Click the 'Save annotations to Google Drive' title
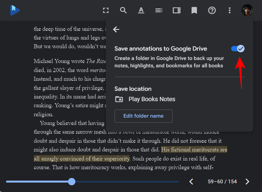 point(161,49)
